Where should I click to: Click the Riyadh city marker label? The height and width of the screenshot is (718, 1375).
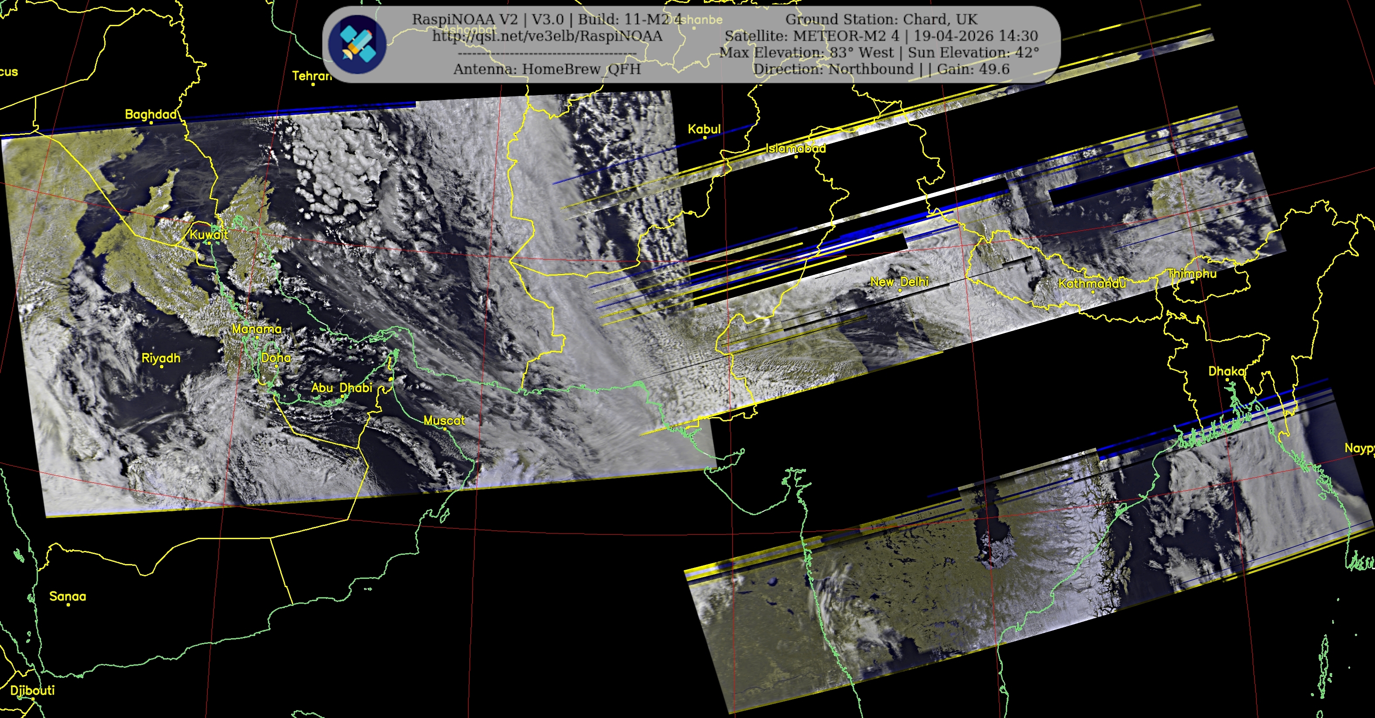161,358
